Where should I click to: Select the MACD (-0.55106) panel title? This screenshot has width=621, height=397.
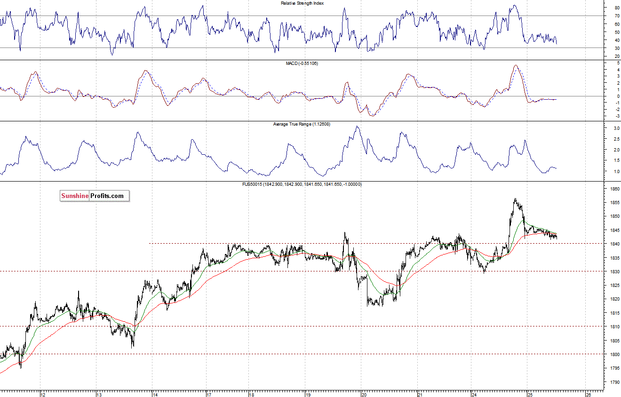pos(302,63)
